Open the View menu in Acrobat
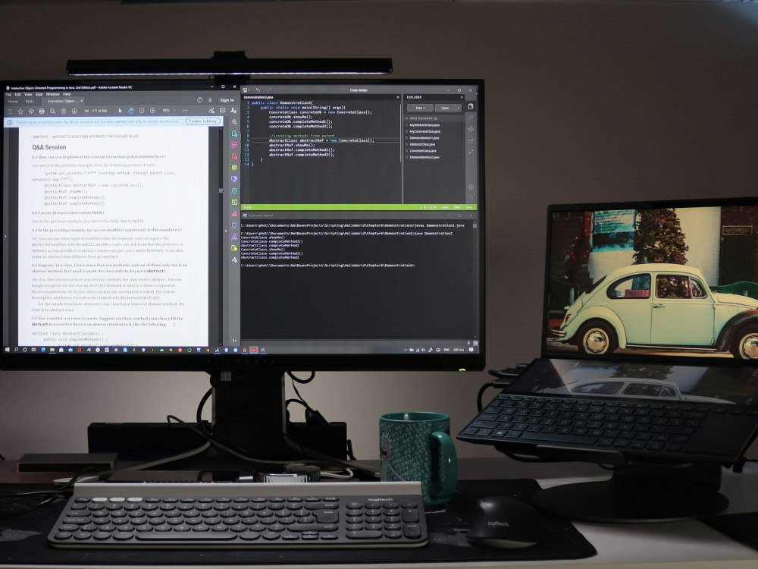Image resolution: width=758 pixels, height=569 pixels. point(28,94)
